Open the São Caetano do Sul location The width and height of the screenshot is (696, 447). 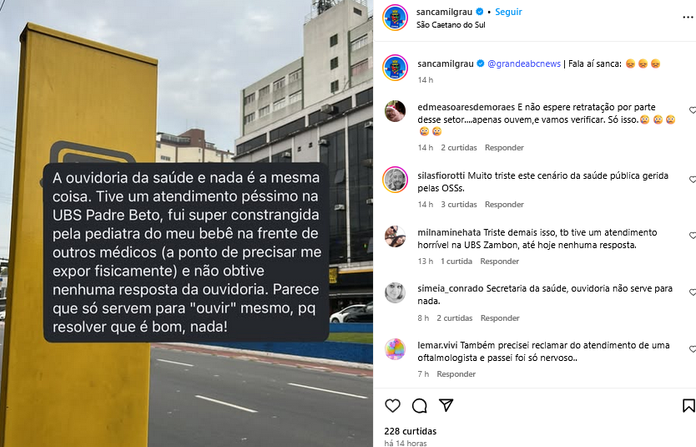[451, 25]
